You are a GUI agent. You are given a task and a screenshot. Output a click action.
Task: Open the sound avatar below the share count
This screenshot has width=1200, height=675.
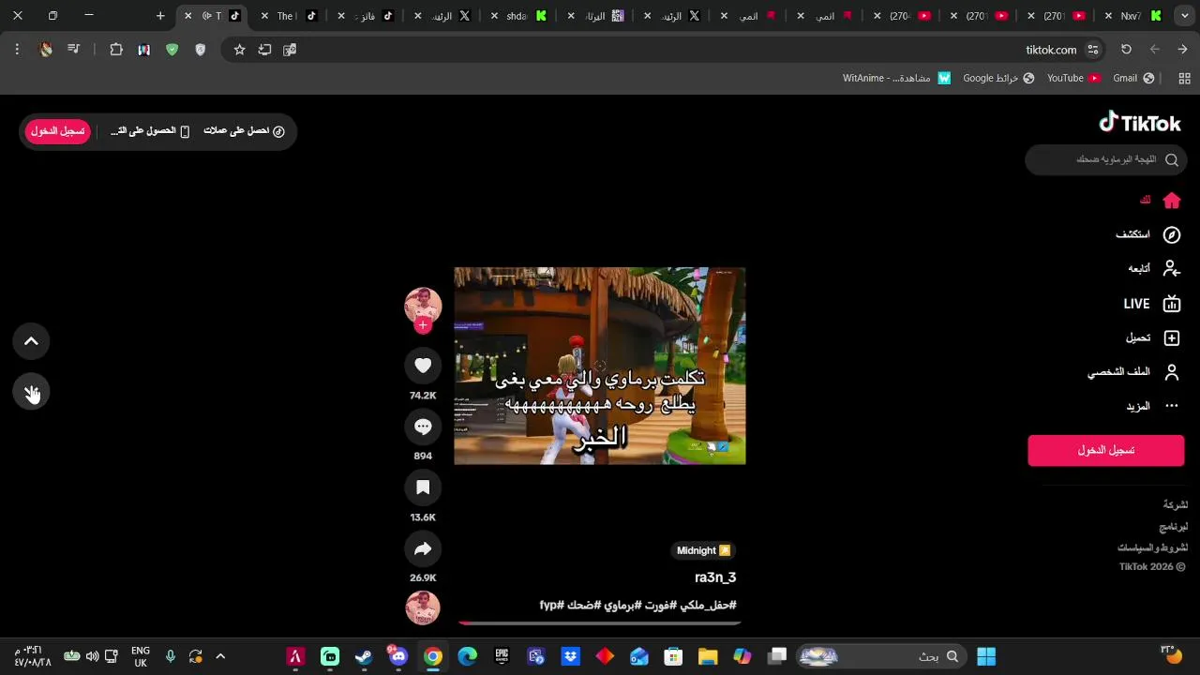pos(423,608)
